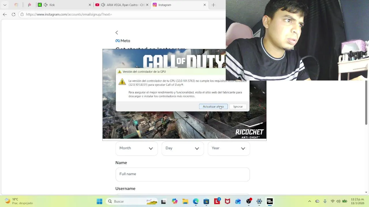Screen dimensions: 369x207
Task: Open Task View in taskbar
Action: coord(163,202)
